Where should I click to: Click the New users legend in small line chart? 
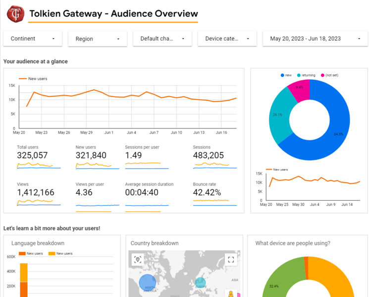277,170
